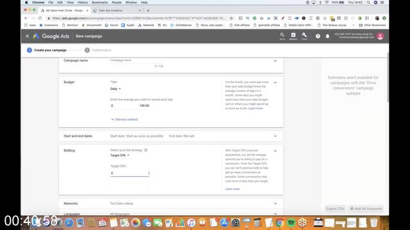Open the Reports icon in header
This screenshot has height=230, width=410.
coord(293,36)
